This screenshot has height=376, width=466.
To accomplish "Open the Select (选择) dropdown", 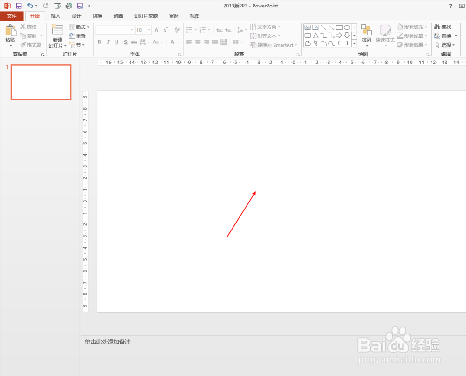I will click(x=445, y=45).
